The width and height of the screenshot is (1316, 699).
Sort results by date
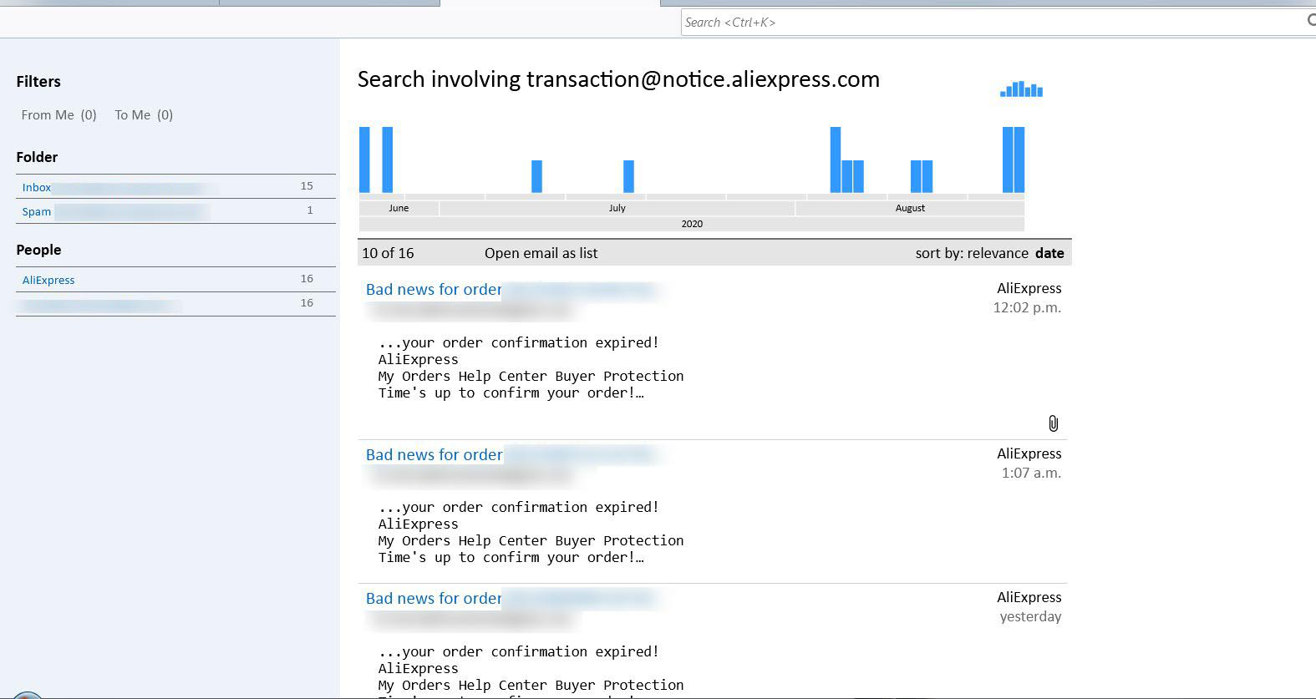[1049, 253]
